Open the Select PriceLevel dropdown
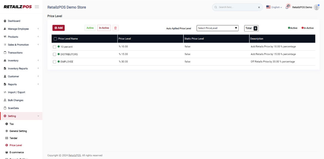Viewport: 324px width, 159px height. click(217, 28)
